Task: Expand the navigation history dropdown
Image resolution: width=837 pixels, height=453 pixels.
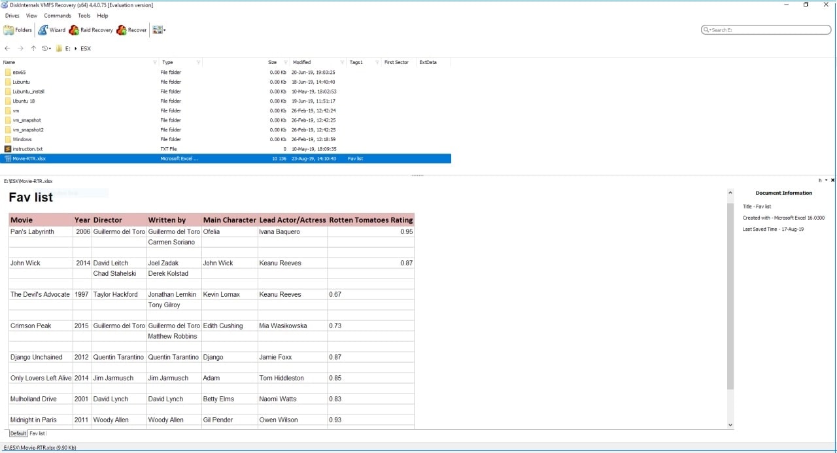Action: click(x=46, y=48)
